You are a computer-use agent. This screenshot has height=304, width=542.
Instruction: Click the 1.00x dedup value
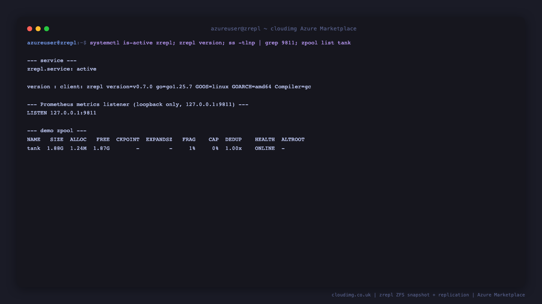(x=234, y=148)
